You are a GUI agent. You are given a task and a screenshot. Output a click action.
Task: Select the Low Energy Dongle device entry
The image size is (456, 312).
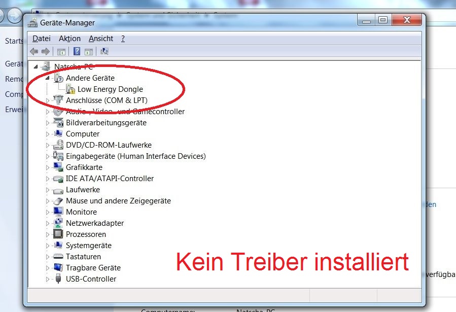110,89
